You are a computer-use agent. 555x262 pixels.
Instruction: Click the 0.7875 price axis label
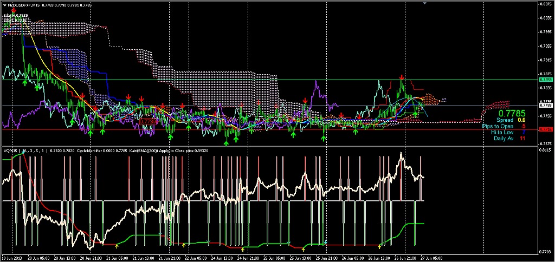545,74
